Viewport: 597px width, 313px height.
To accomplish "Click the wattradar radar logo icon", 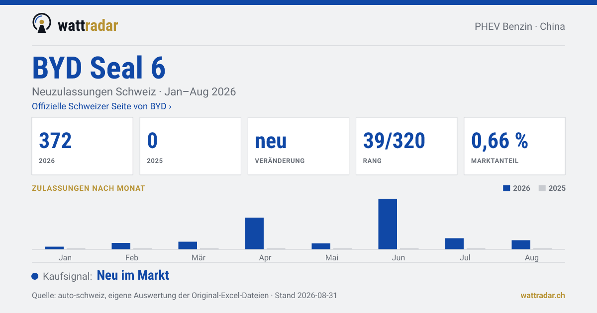I will point(42,23).
